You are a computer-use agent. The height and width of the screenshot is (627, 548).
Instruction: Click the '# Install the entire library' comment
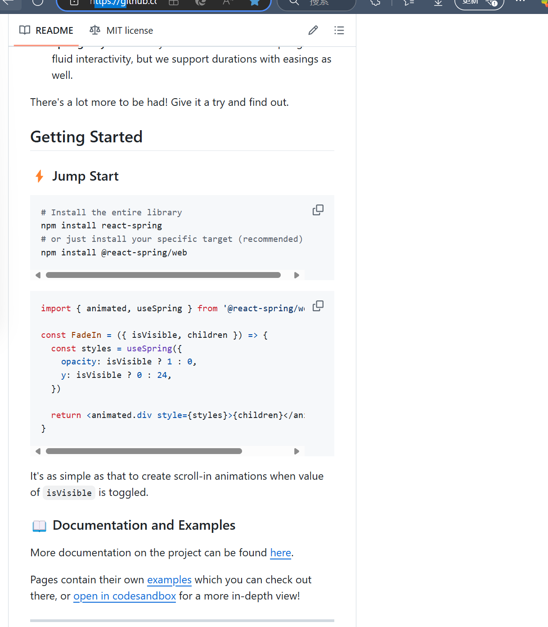(112, 213)
